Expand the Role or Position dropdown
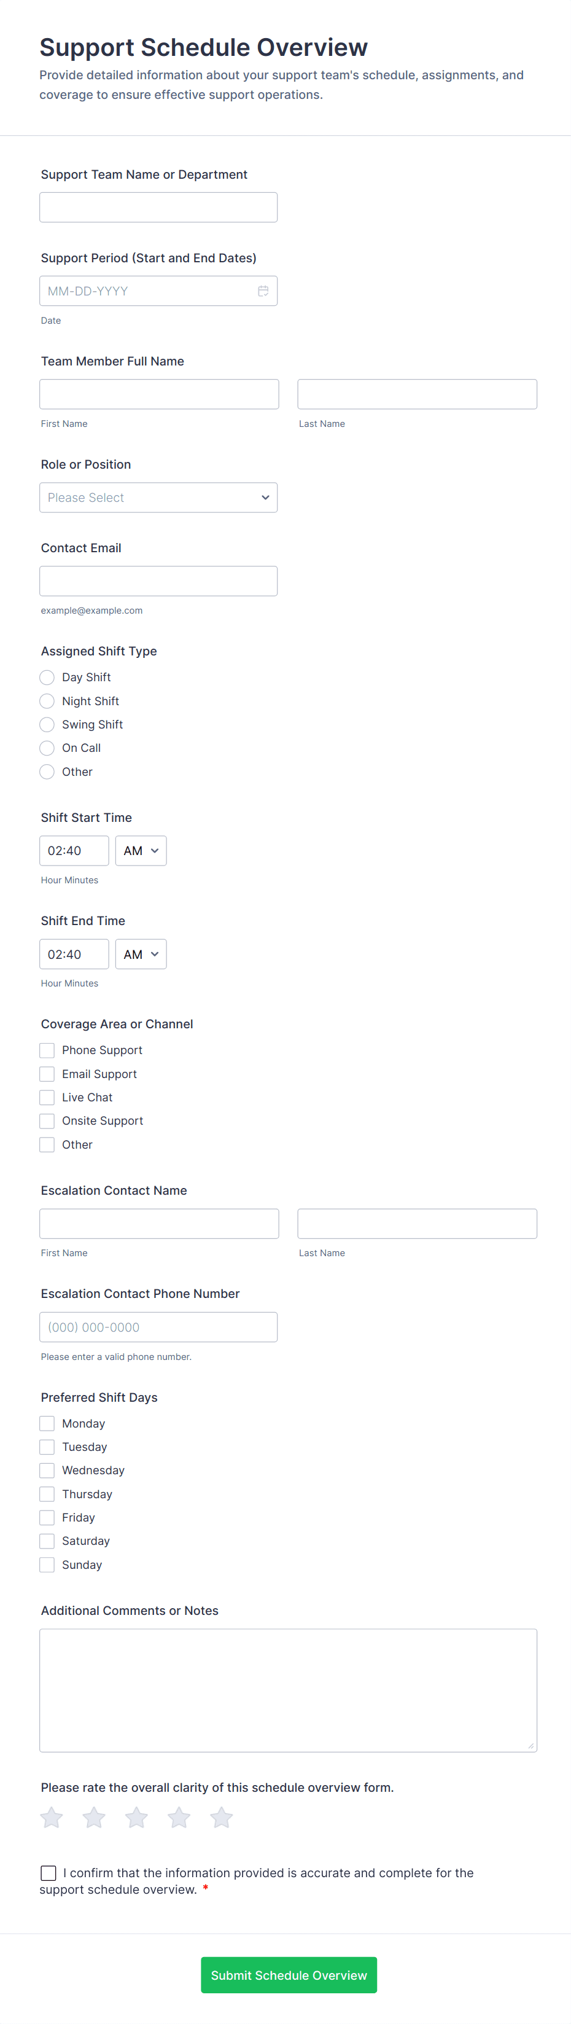Image resolution: width=571 pixels, height=2024 pixels. point(158,498)
